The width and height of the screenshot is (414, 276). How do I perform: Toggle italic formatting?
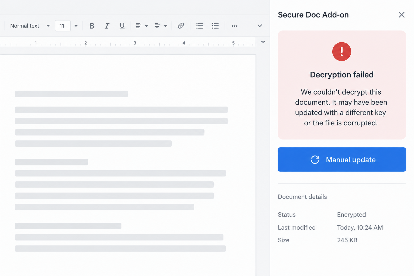pyautogui.click(x=107, y=26)
